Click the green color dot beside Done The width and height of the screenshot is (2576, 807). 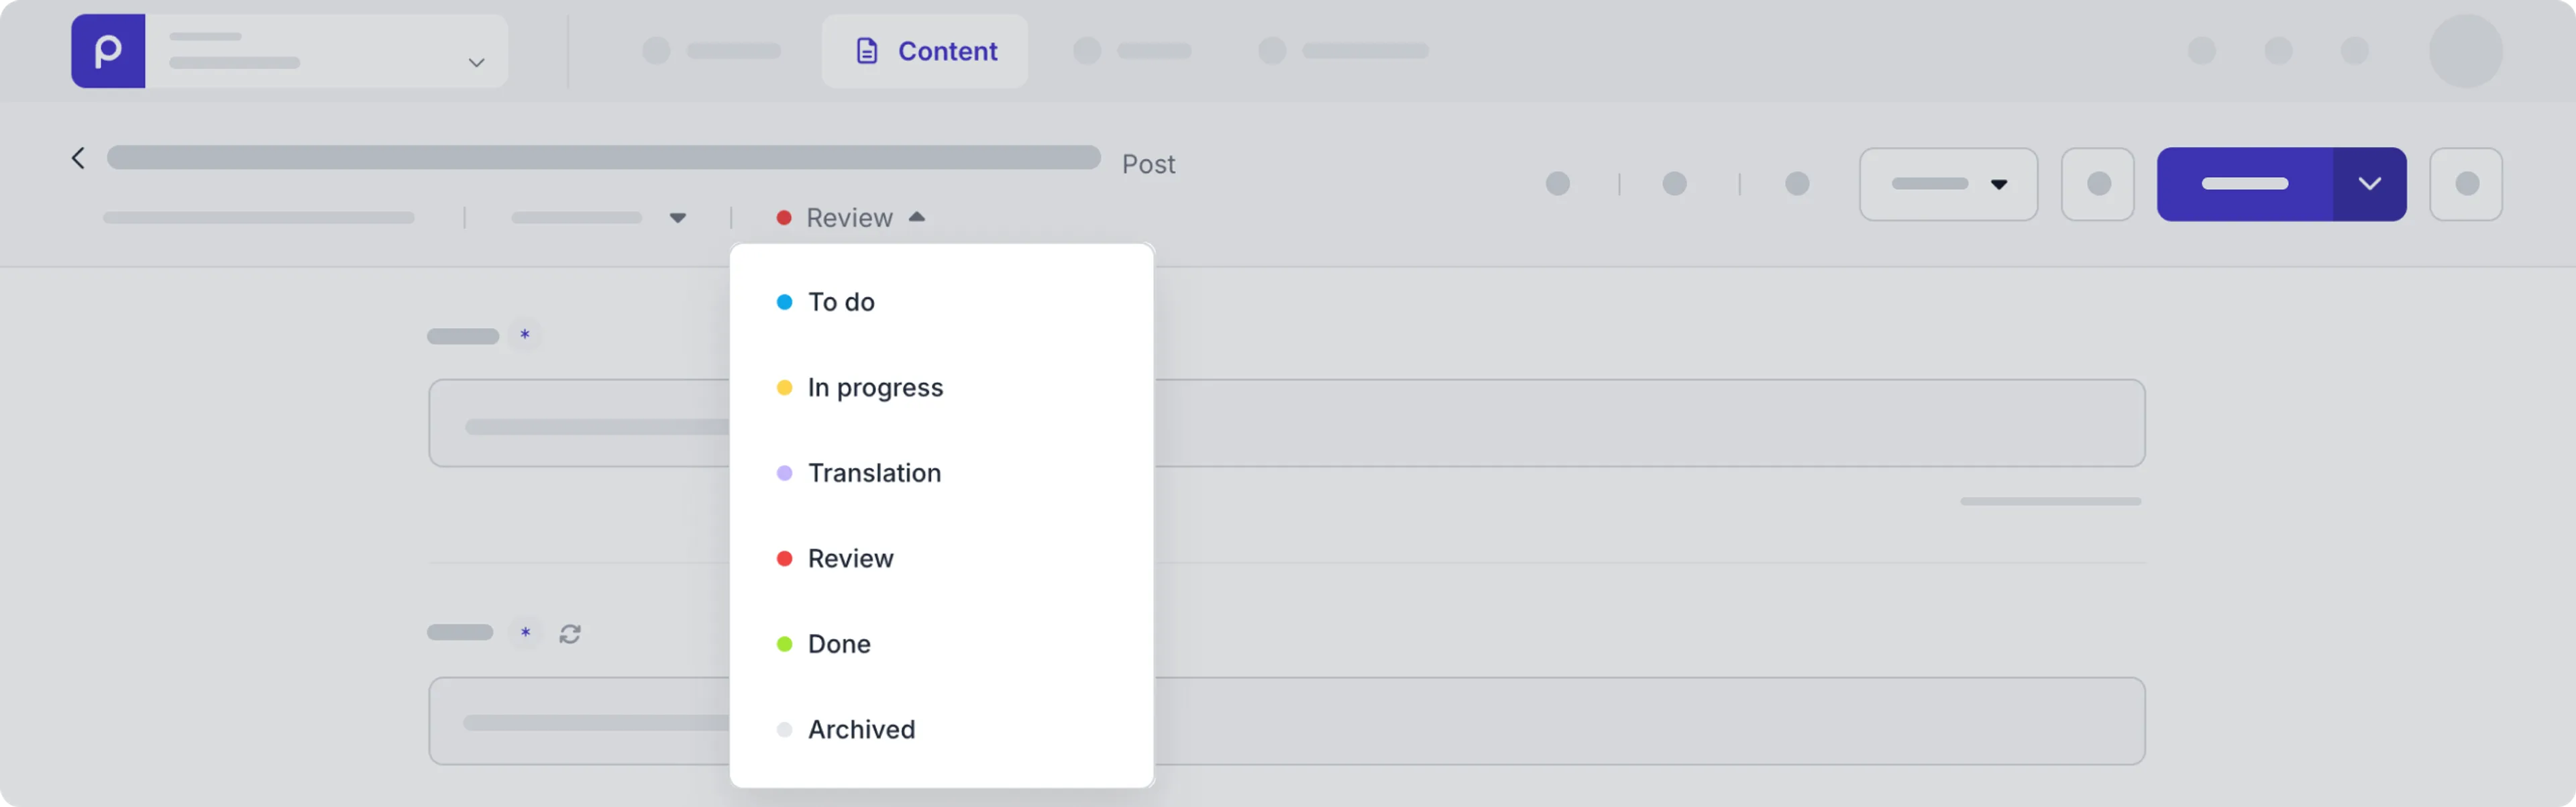pos(785,644)
